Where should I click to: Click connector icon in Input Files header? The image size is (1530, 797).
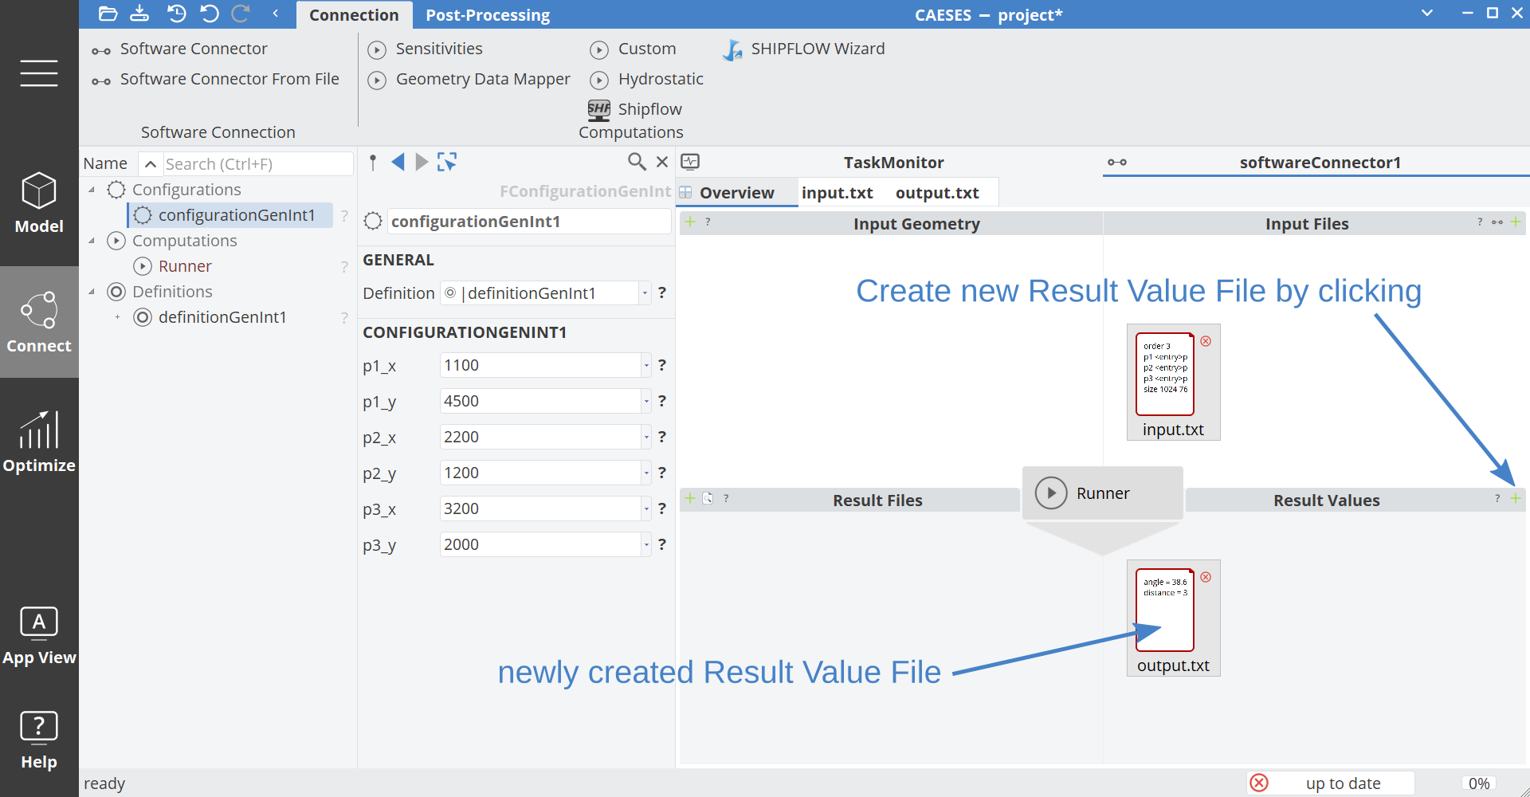[1497, 222]
